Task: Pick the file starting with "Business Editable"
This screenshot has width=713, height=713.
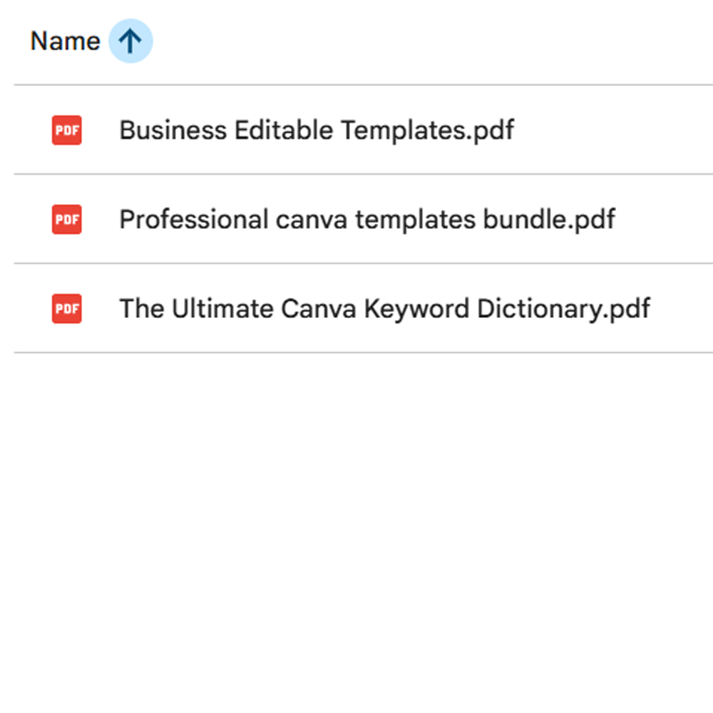Action: pos(316,130)
